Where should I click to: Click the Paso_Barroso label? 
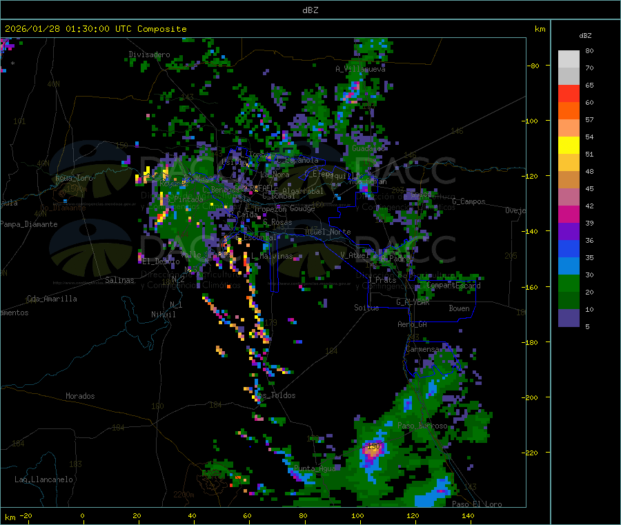click(422, 426)
